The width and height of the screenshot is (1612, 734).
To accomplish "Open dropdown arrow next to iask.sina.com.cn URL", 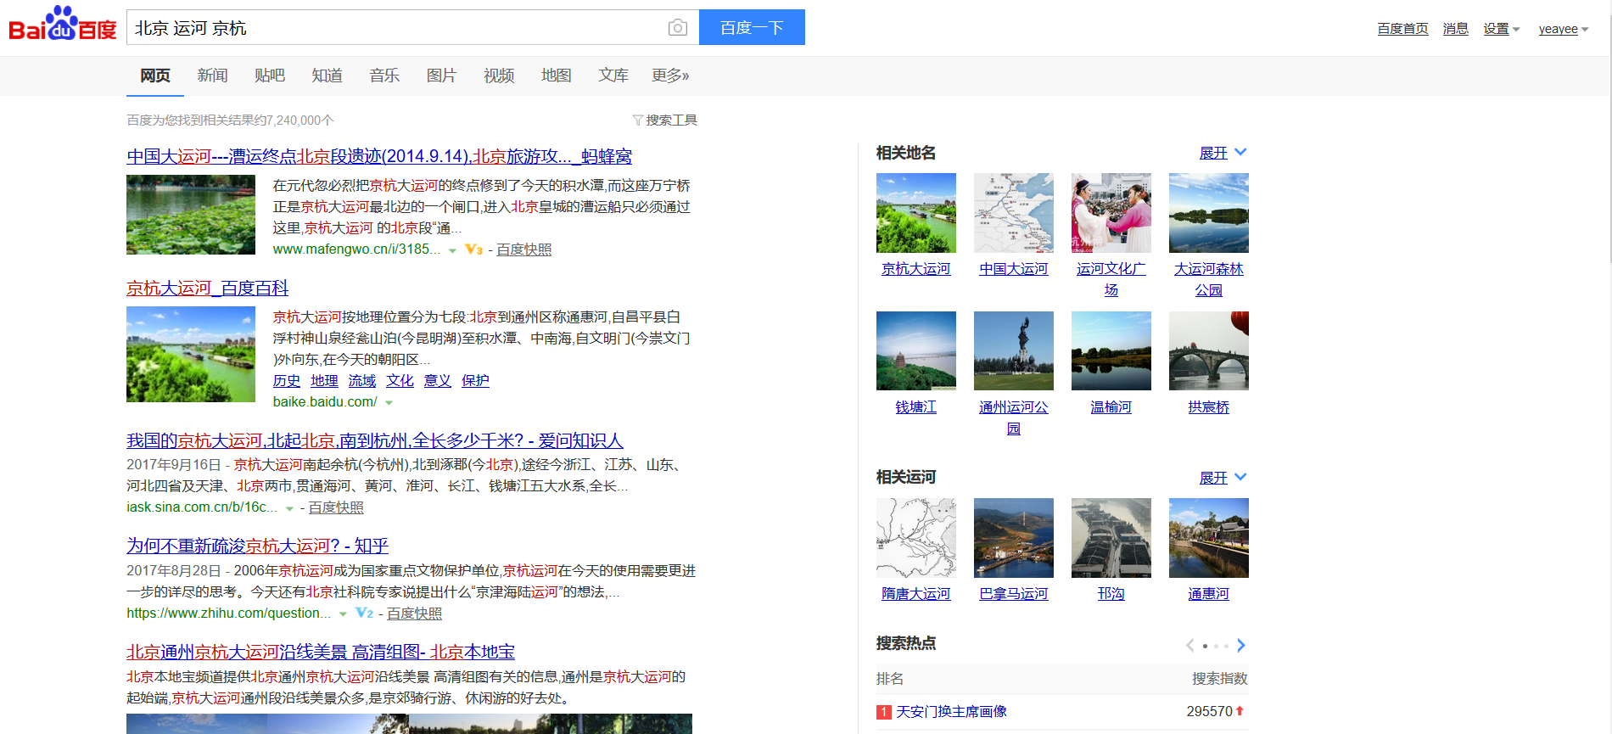I will point(289,508).
